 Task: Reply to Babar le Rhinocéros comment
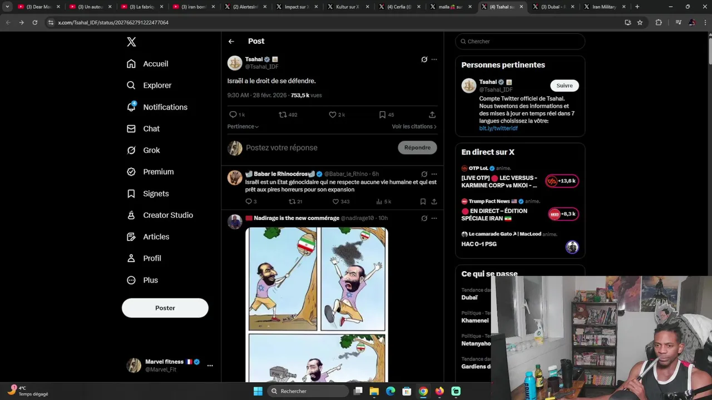pos(249,202)
